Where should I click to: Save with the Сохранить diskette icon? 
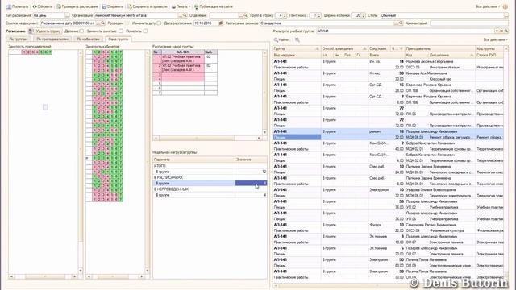pyautogui.click(x=104, y=6)
